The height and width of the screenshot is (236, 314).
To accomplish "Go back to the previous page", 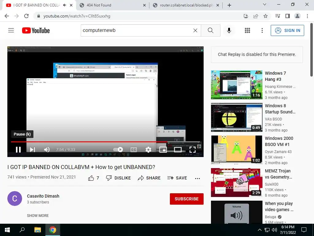I will click(7, 16).
